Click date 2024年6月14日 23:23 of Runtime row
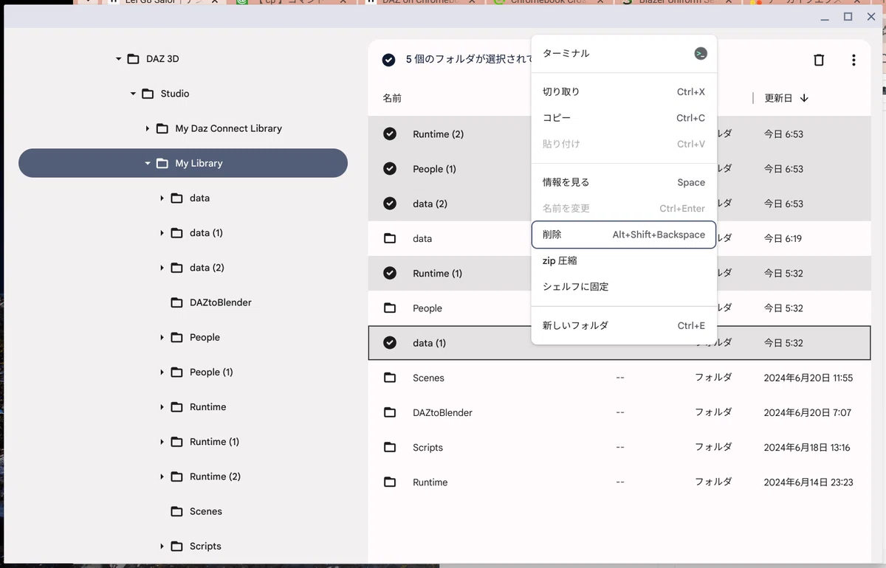The height and width of the screenshot is (568, 886). click(808, 482)
